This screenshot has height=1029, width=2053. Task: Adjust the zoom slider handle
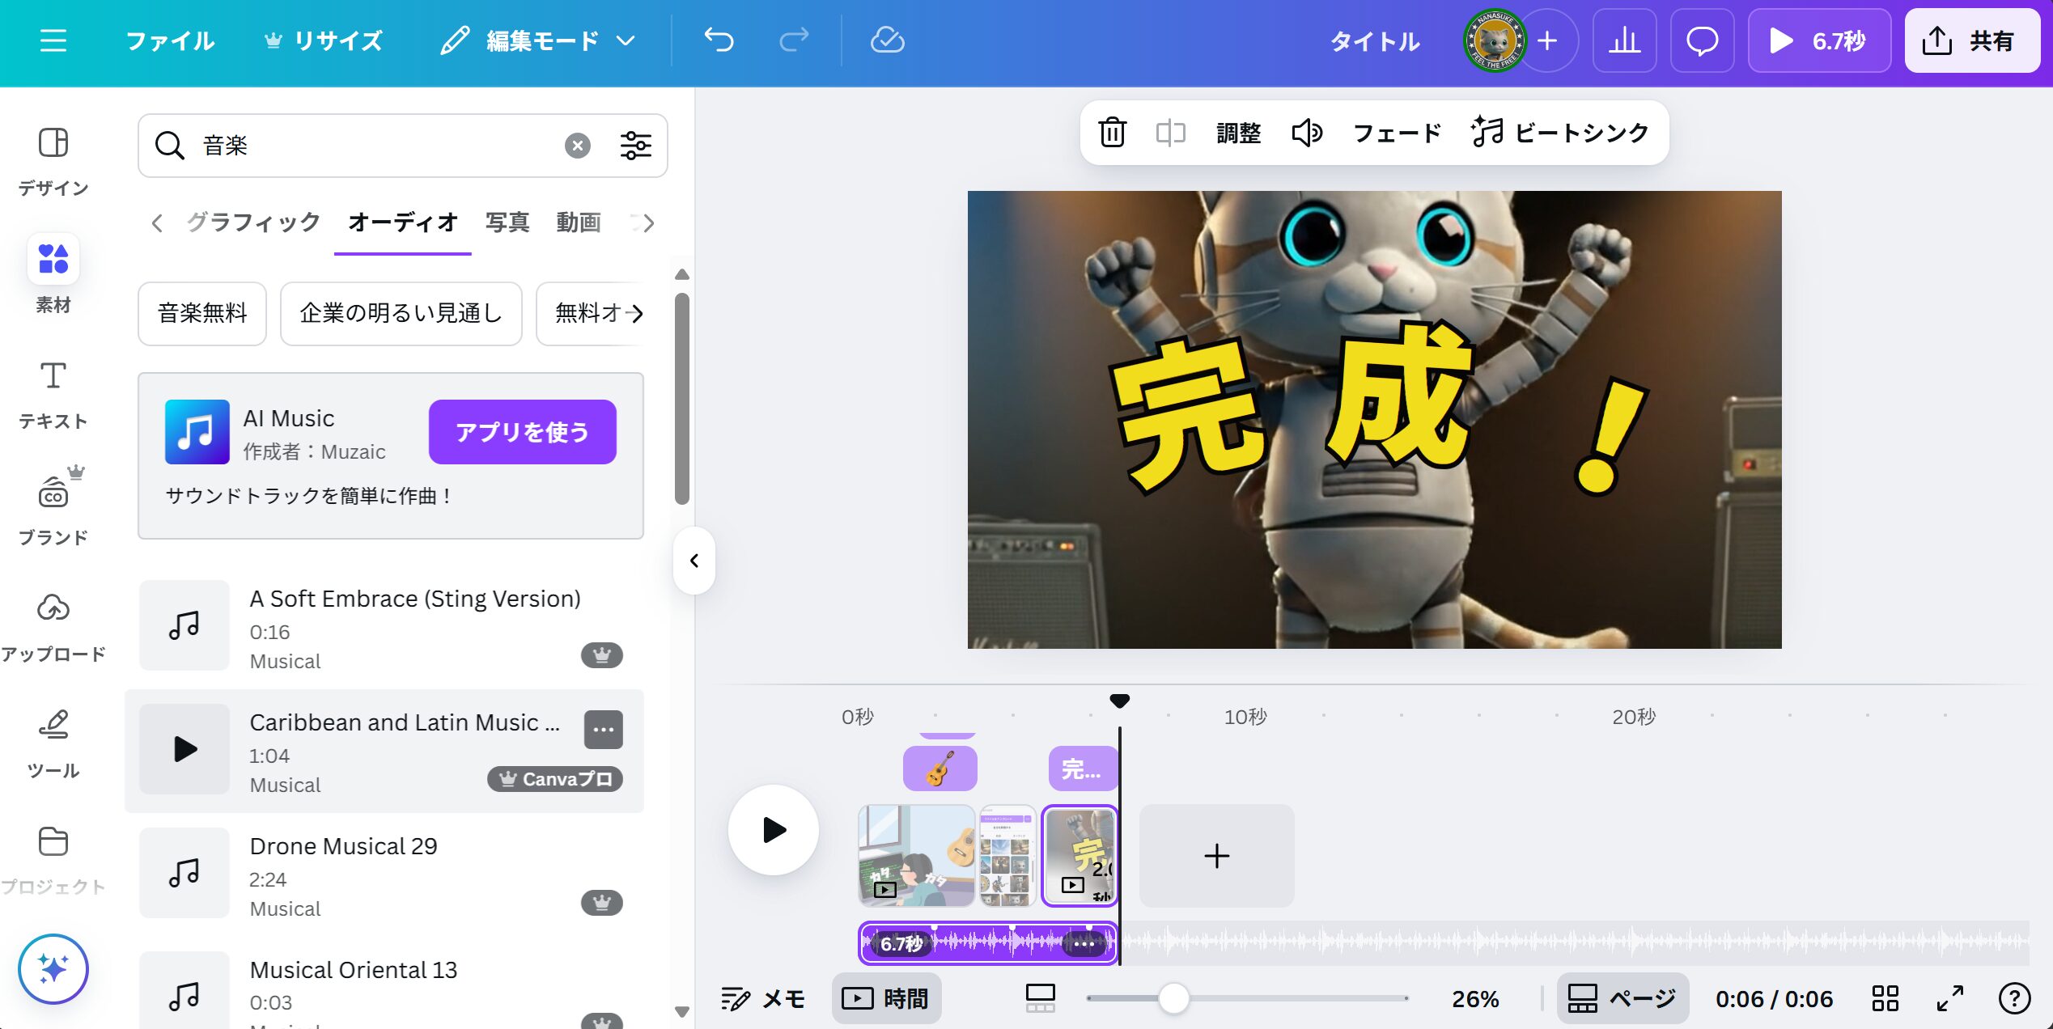point(1173,998)
